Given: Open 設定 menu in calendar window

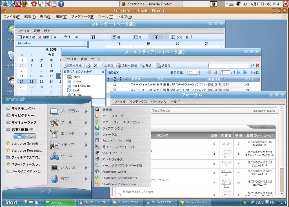Looking at the screenshot, I should pos(47,31).
